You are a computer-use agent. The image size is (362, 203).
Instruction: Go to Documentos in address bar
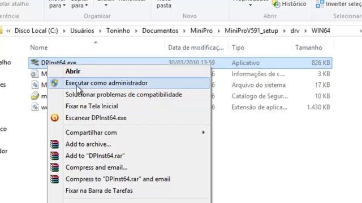pos(160,31)
